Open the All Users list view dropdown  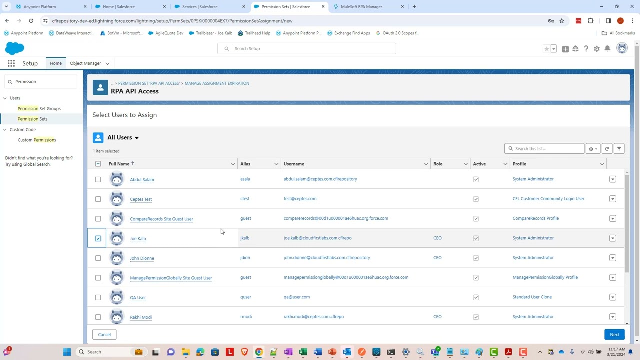[136, 138]
